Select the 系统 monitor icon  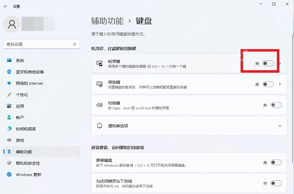(x=9, y=60)
